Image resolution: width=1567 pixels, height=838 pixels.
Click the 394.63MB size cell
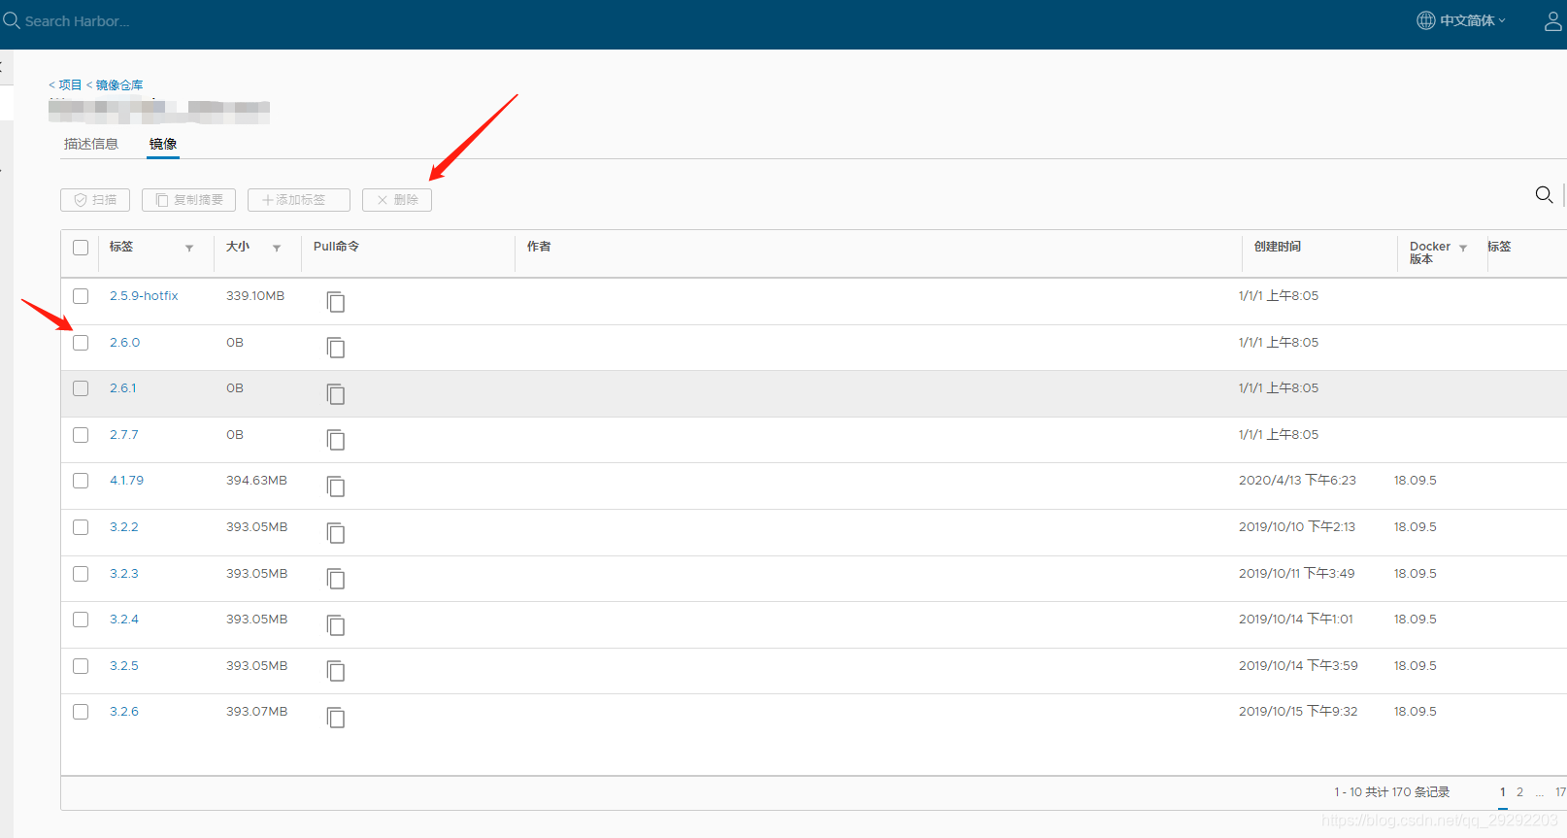coord(256,481)
